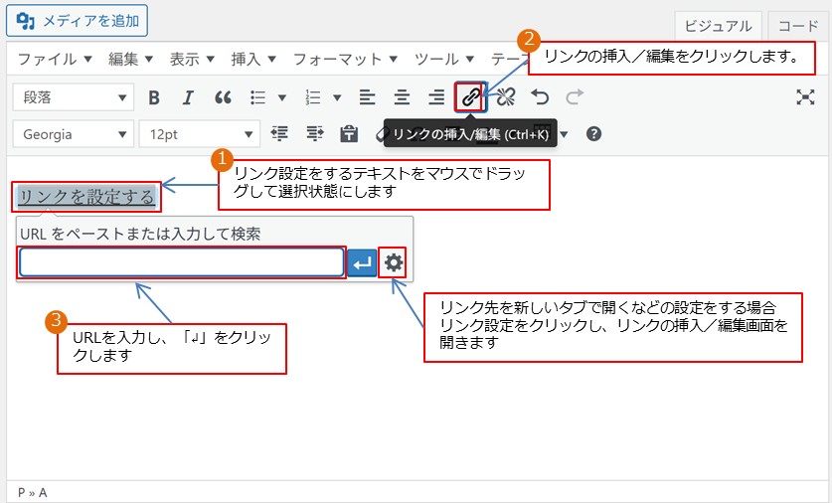Redo the last action

point(575,97)
